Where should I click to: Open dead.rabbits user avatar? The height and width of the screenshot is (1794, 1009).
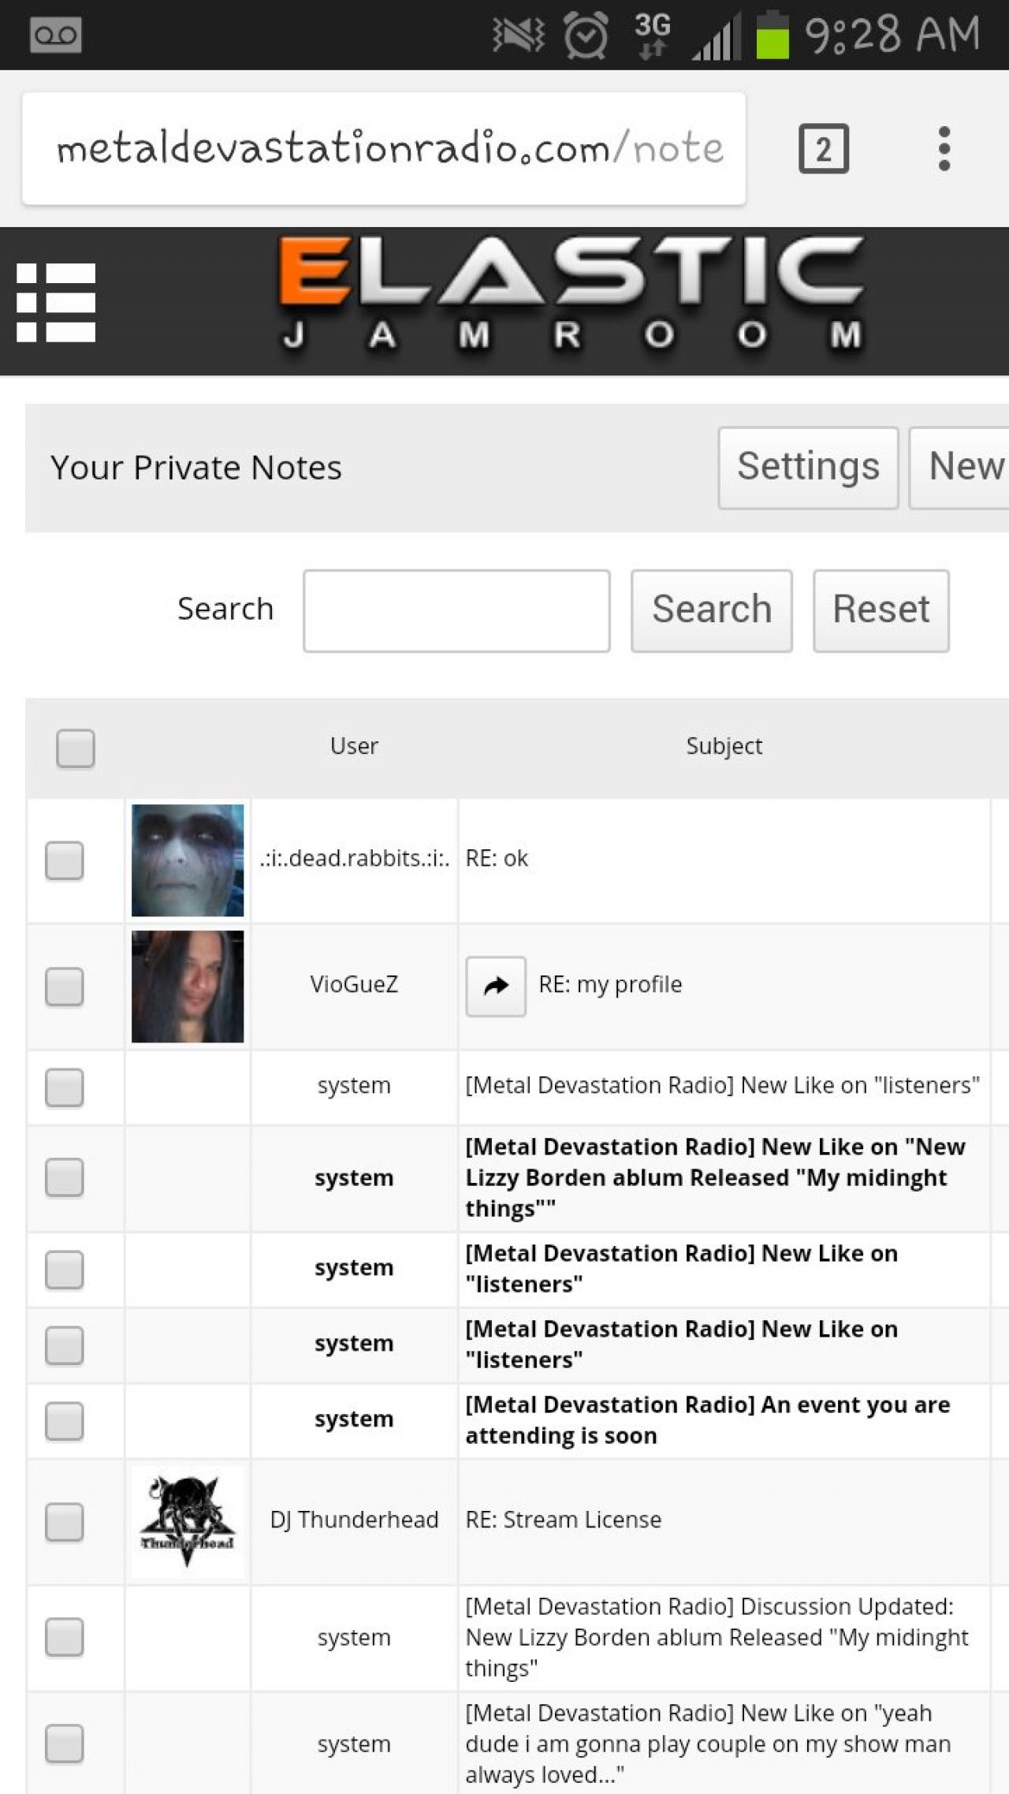pyautogui.click(x=188, y=860)
